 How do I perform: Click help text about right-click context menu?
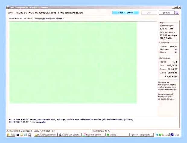[166, 97]
